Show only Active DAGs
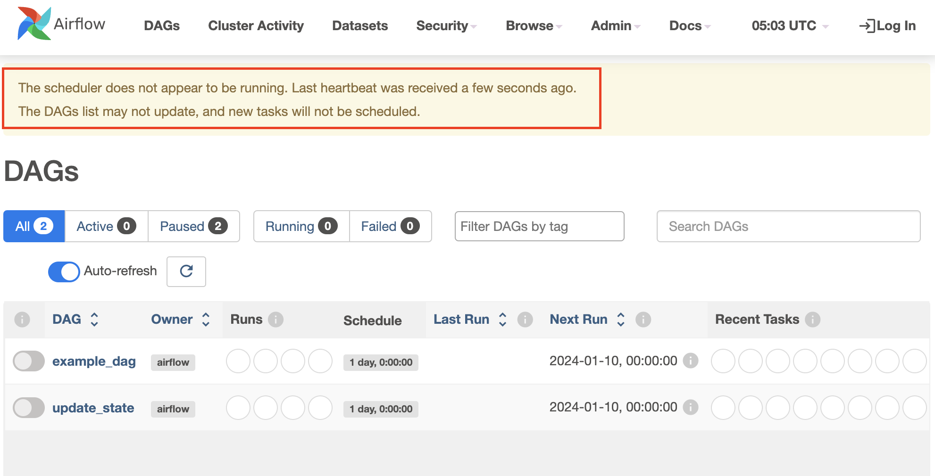Image resolution: width=935 pixels, height=476 pixels. point(106,226)
